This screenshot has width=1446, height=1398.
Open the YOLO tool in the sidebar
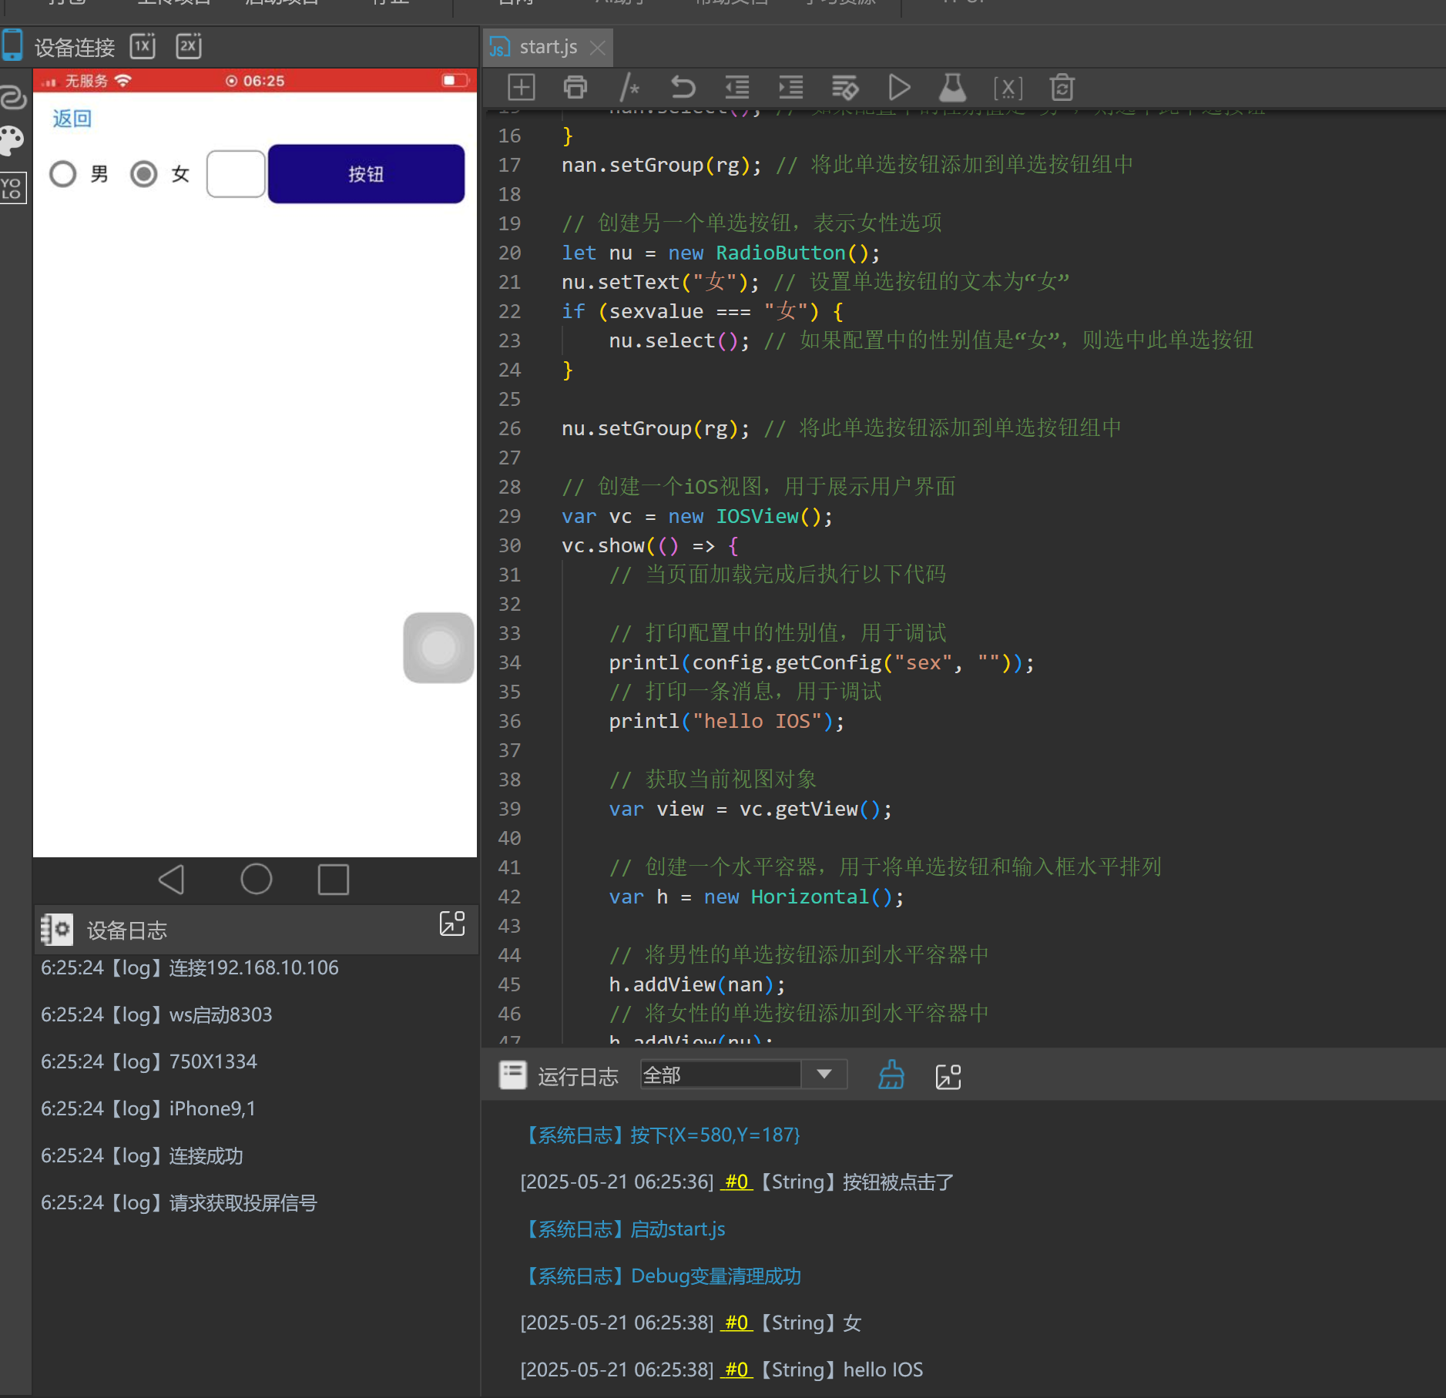point(13,187)
